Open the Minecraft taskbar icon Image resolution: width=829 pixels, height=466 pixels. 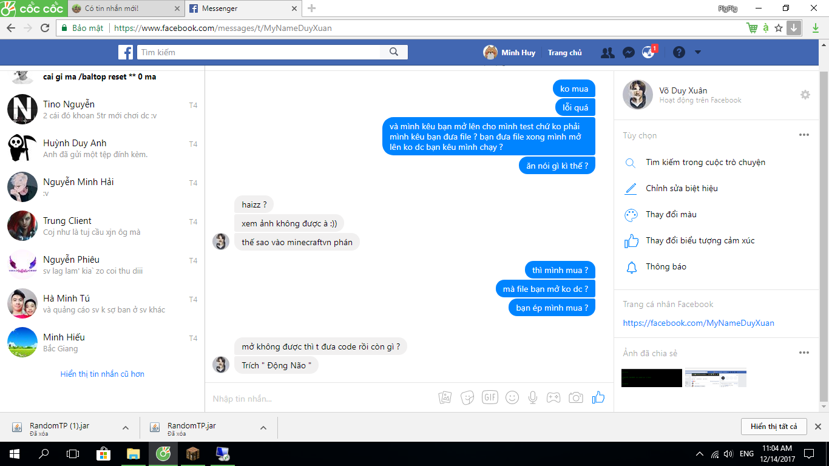pos(192,453)
